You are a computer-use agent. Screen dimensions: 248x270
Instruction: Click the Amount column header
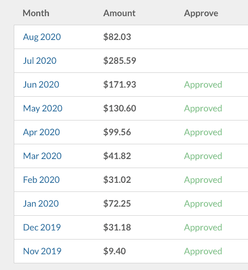119,13
